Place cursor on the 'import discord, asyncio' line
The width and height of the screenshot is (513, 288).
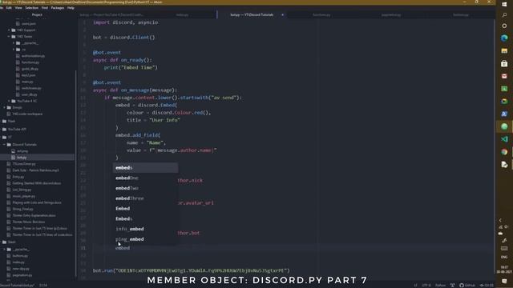pos(125,22)
